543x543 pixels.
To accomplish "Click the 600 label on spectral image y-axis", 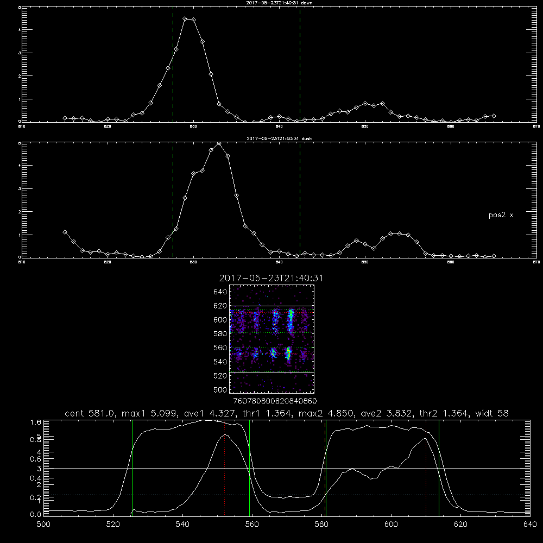I will pos(220,320).
